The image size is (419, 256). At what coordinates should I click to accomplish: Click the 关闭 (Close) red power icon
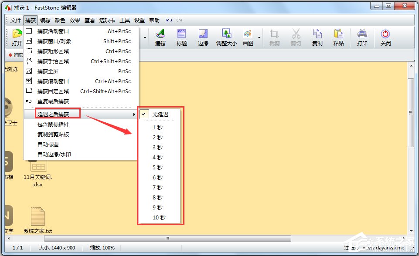coord(385,37)
